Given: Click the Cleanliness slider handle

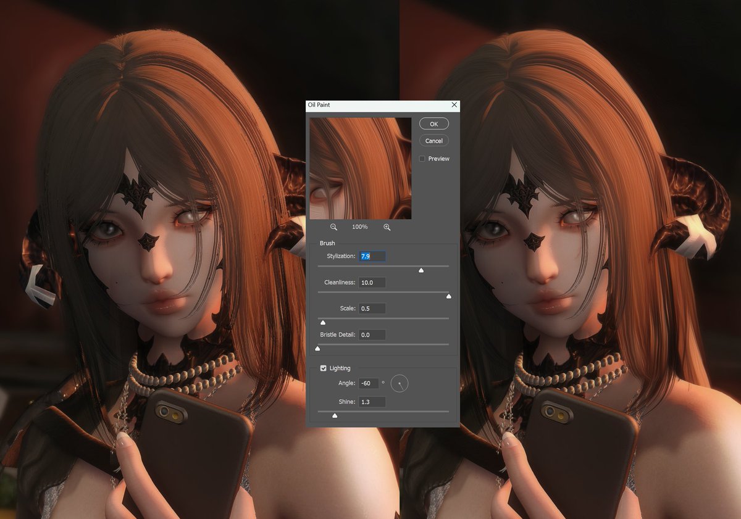Looking at the screenshot, I should [449, 296].
